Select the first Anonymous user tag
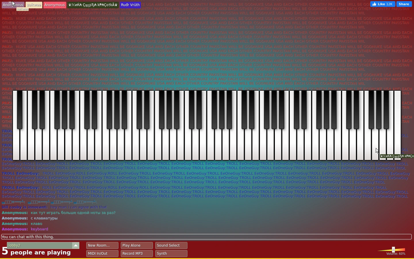414x259 pixels. pos(13,5)
